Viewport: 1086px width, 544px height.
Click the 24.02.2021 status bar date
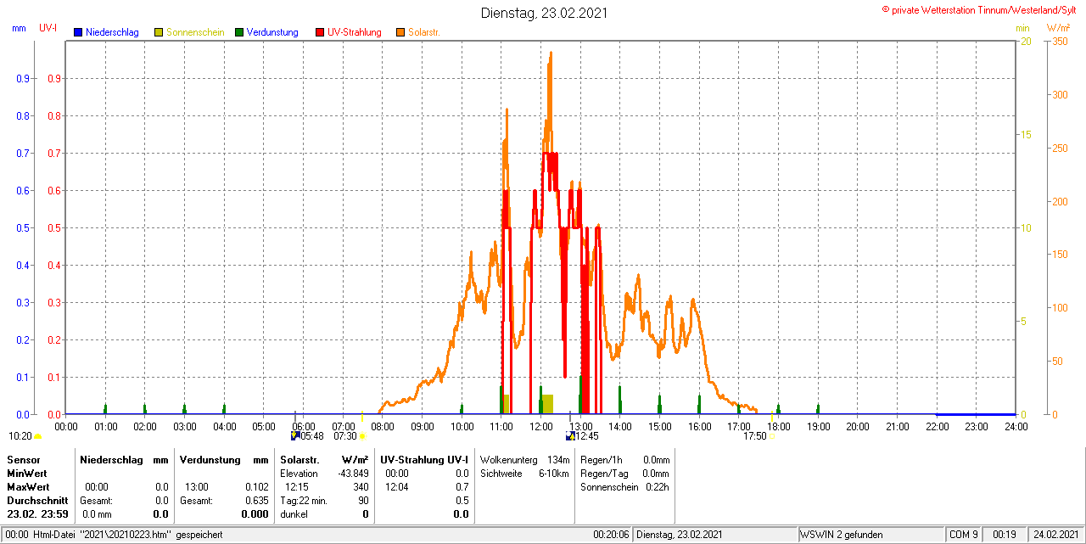pos(1055,535)
